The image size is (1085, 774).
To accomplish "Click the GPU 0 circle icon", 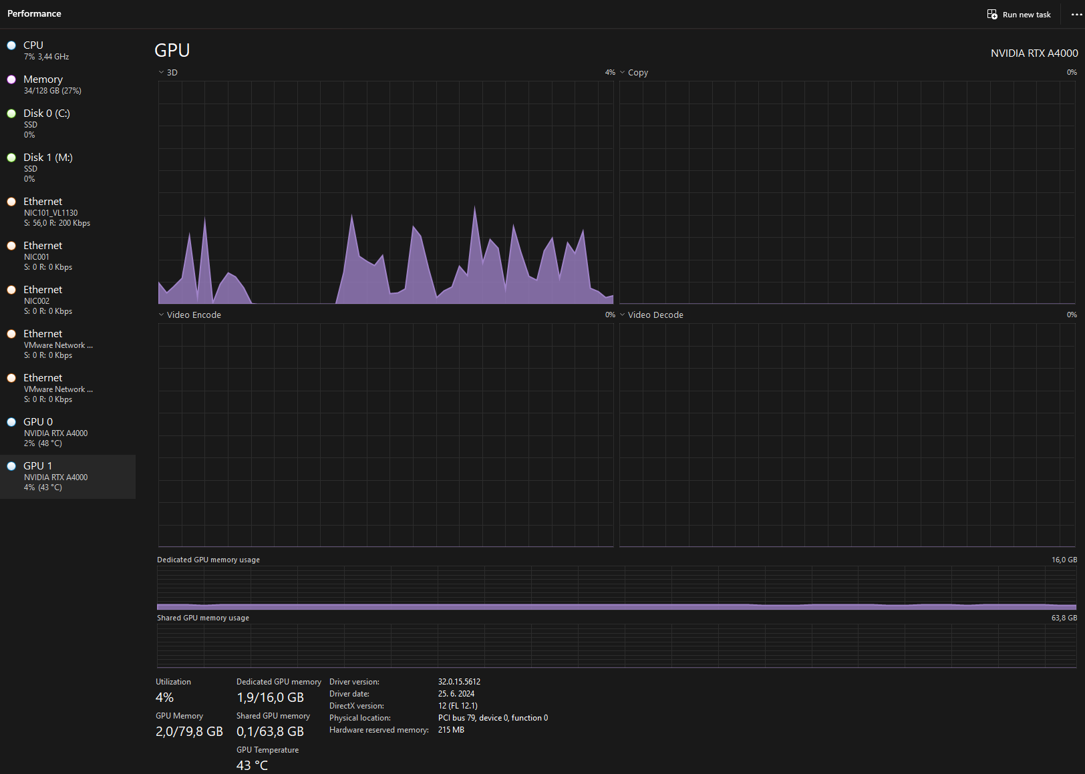I will [11, 422].
